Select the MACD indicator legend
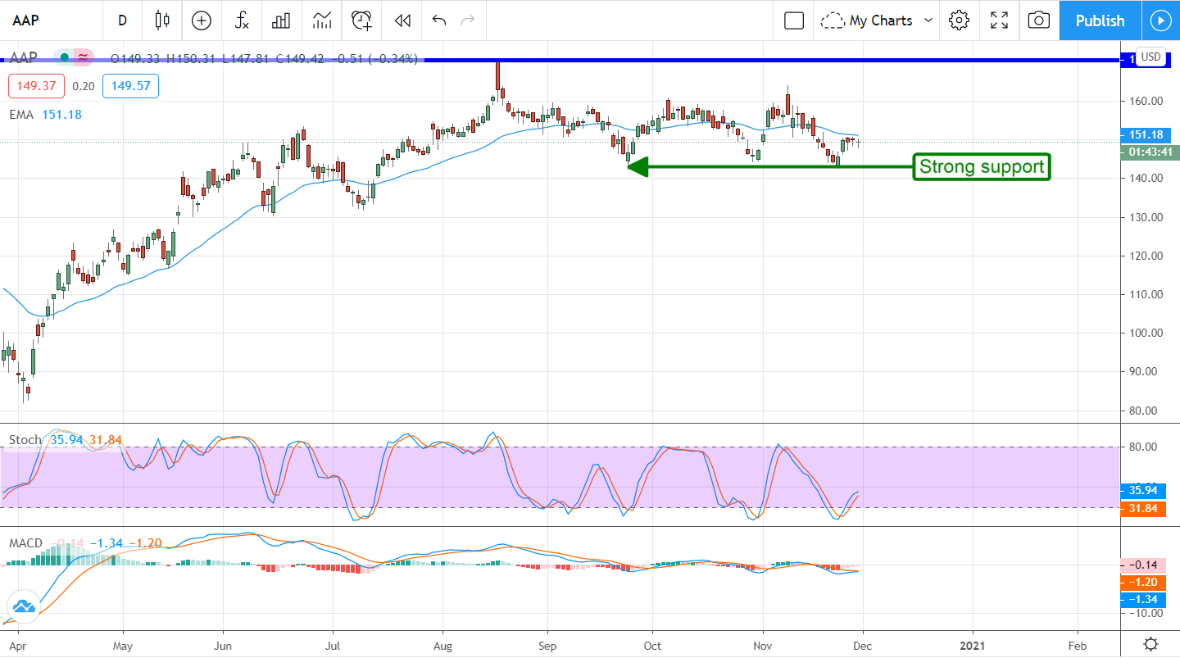Image resolution: width=1180 pixels, height=658 pixels. (x=85, y=543)
